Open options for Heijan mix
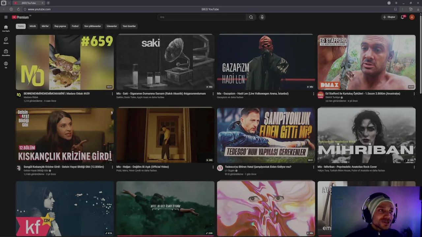Image resolution: width=422 pixels, height=237 pixels. pos(213,167)
